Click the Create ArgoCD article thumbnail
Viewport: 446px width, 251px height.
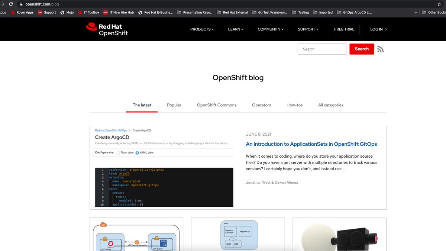pos(164,168)
